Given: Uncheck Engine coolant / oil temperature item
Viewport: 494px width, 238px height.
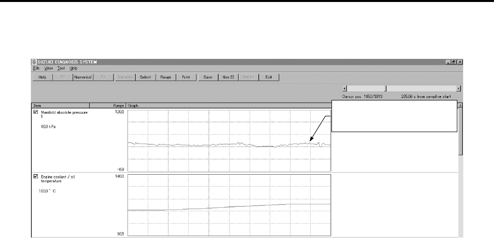Looking at the screenshot, I should [x=36, y=176].
